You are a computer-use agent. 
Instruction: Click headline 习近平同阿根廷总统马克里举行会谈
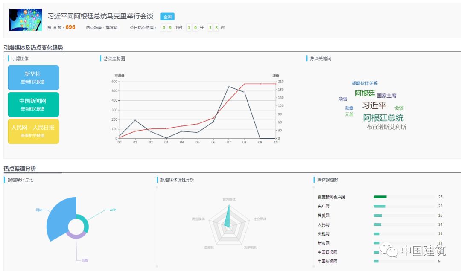pos(100,16)
